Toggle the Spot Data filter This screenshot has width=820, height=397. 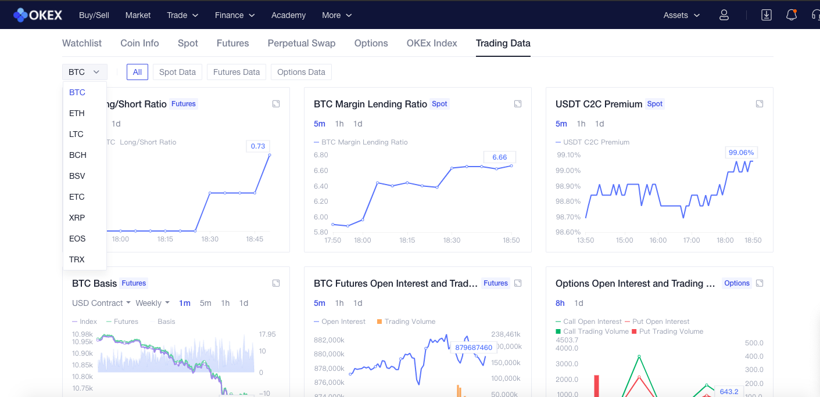(177, 72)
